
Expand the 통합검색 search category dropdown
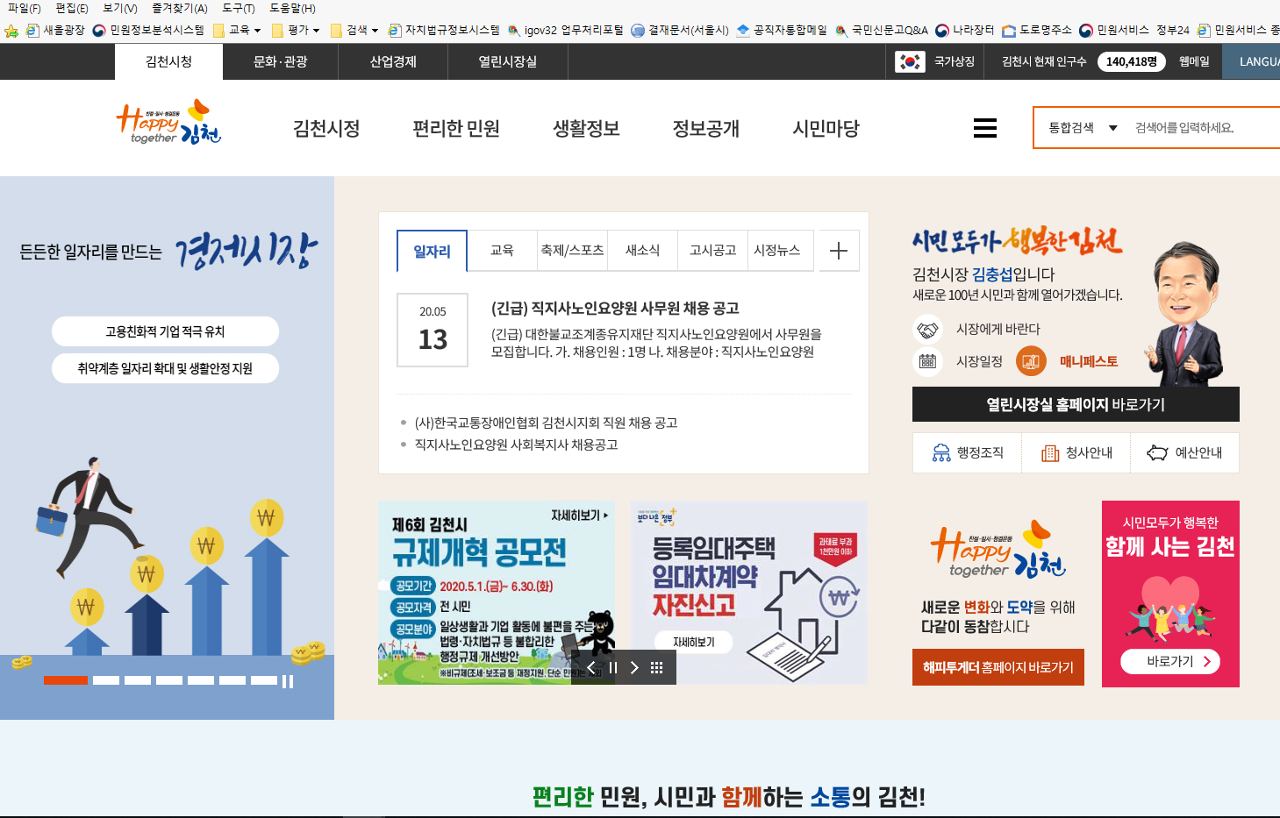click(1113, 128)
